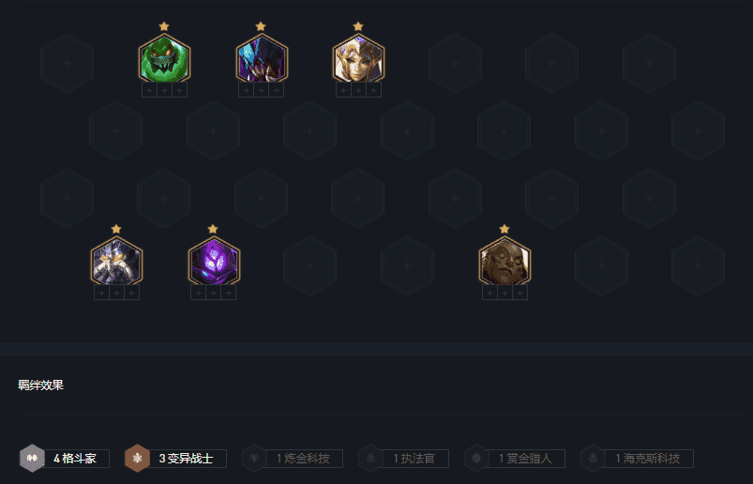Viewport: 753px width, 484px height.
Task: Click the empty hexagon left of Zac
Action: click(68, 63)
